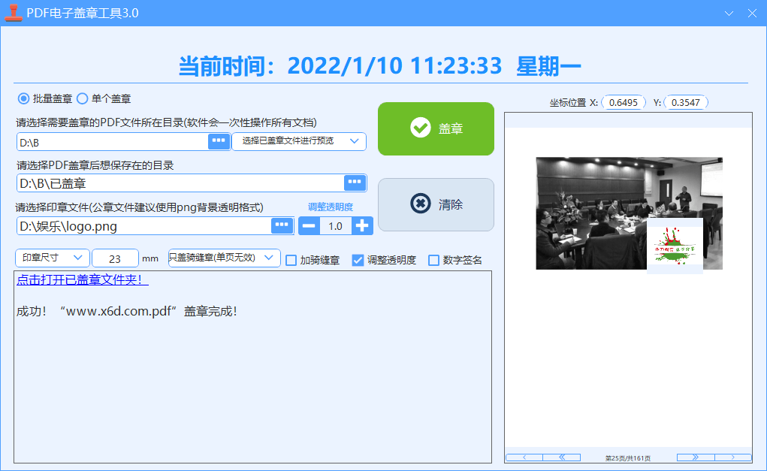Jump forward multiple pages with the double-right arrow
The image size is (767, 471).
(x=694, y=457)
